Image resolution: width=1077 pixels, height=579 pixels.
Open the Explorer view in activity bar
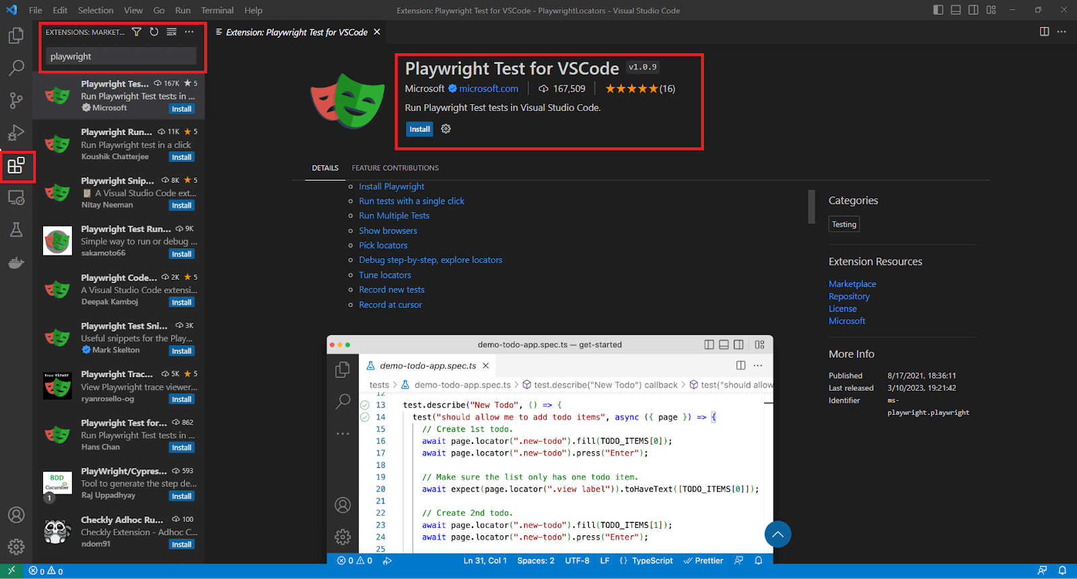[16, 36]
